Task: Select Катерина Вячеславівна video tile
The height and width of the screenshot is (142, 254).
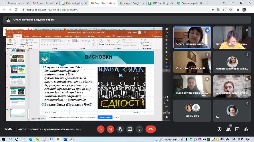Action: 232,38
